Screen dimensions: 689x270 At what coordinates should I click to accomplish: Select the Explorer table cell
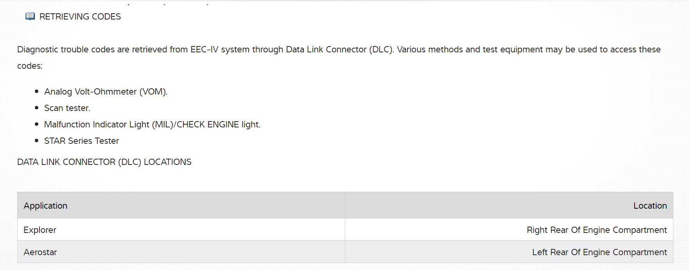[40, 230]
